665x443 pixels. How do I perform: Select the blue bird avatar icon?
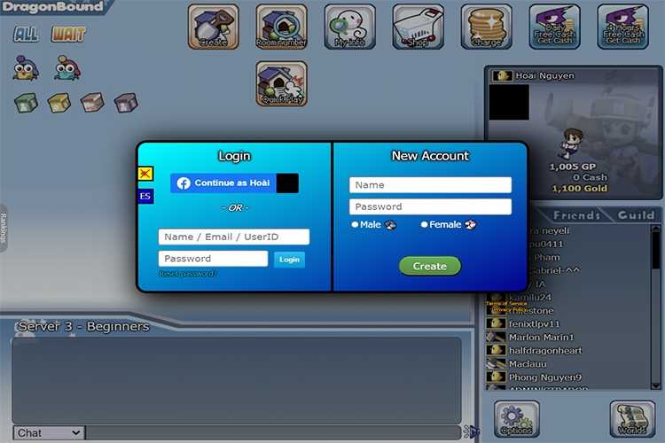click(26, 68)
